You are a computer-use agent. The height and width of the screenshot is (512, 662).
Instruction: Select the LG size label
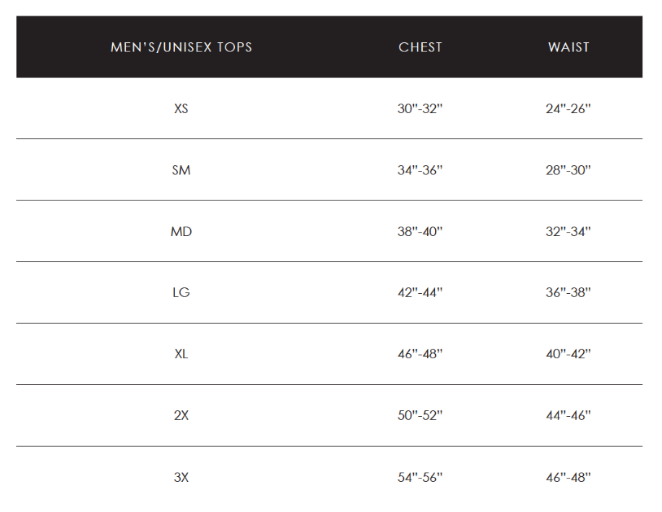[181, 292]
